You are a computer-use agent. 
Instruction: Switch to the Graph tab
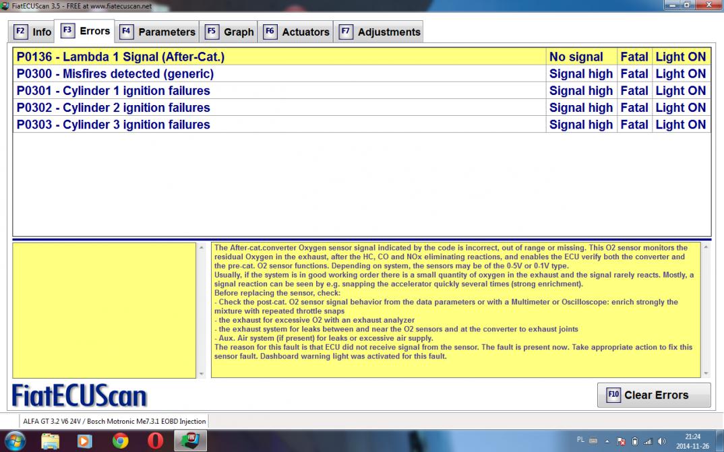(228, 32)
